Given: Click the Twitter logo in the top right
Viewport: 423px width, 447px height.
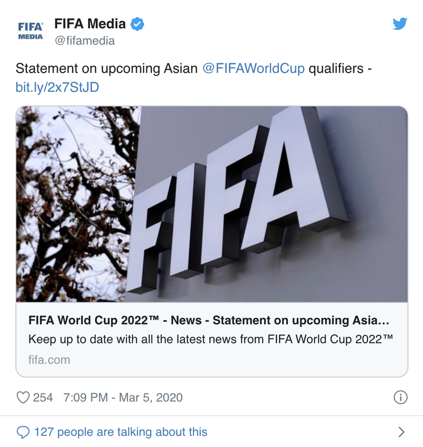Looking at the screenshot, I should tap(400, 24).
